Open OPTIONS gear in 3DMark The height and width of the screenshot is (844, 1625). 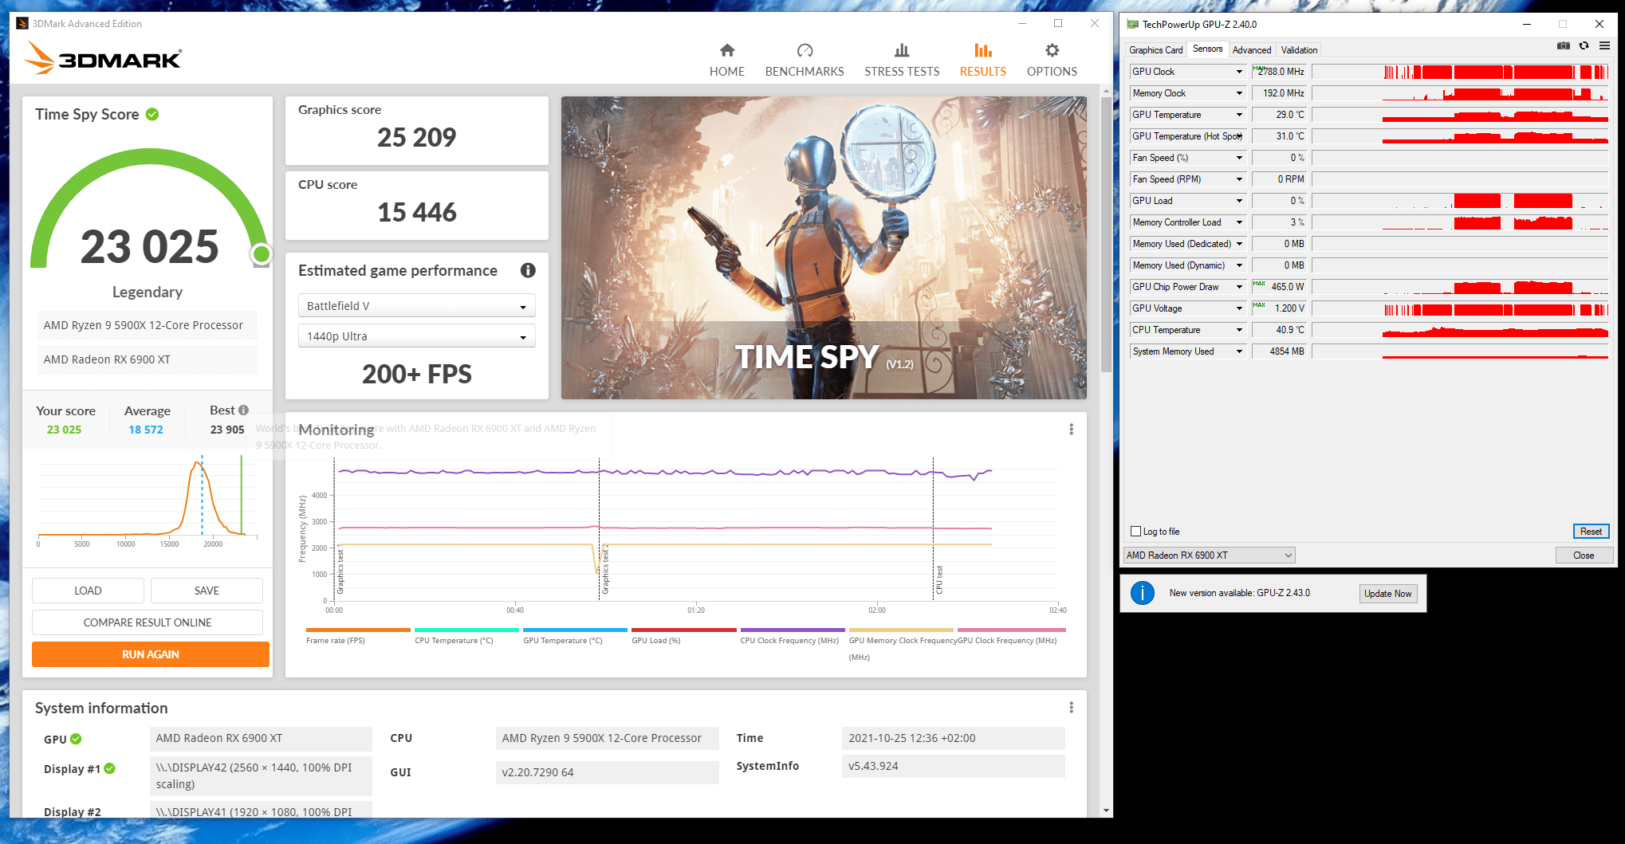click(x=1052, y=61)
